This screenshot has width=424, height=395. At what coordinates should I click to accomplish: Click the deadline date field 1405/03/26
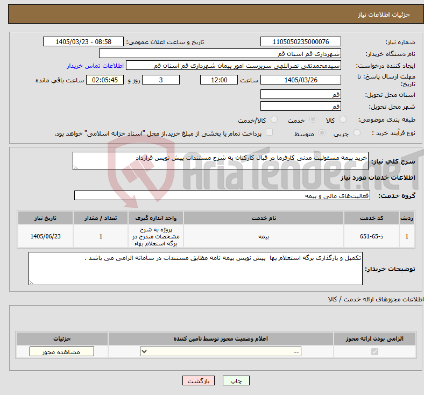[301, 80]
